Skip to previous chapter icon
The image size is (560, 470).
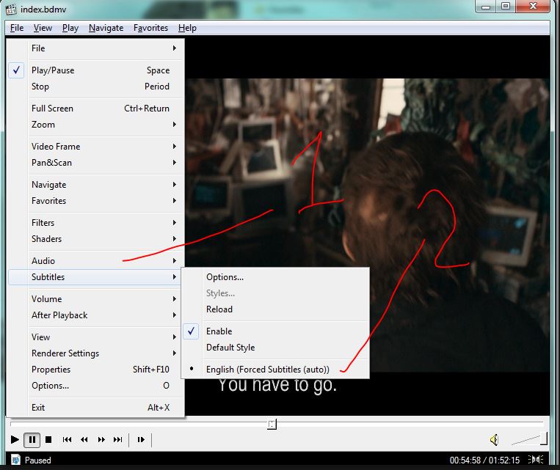tap(67, 440)
